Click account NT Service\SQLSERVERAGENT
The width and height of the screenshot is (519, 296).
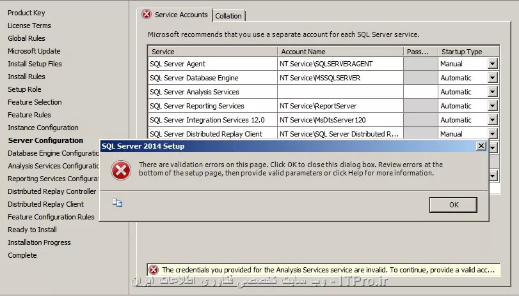pos(326,64)
